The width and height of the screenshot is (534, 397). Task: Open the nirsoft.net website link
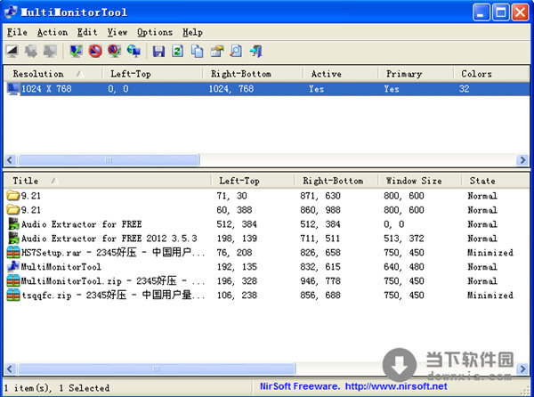point(396,386)
